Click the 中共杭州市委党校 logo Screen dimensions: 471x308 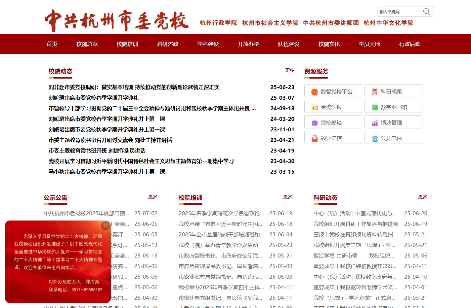point(116,20)
